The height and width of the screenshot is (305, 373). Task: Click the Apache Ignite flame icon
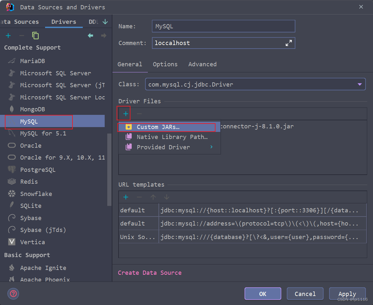click(x=12, y=267)
